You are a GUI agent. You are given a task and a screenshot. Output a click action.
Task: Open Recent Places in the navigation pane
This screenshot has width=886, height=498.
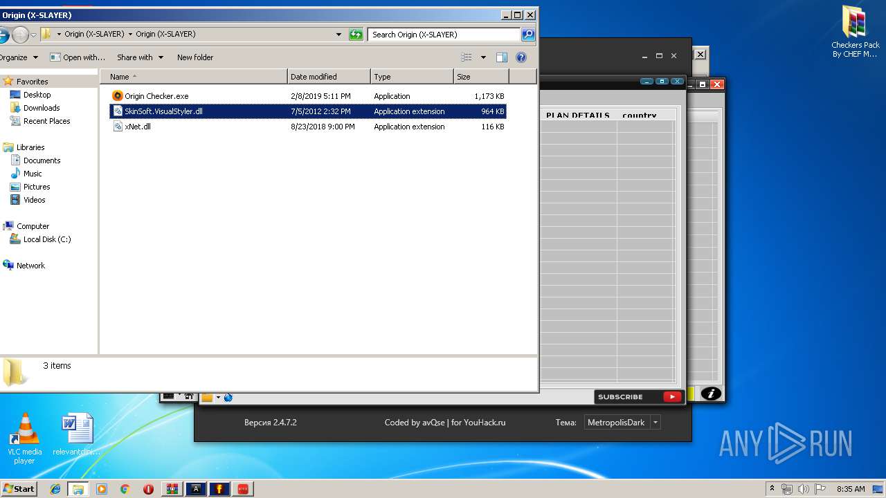(46, 121)
